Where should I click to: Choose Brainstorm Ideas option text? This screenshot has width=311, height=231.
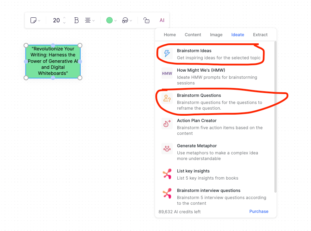point(194,51)
